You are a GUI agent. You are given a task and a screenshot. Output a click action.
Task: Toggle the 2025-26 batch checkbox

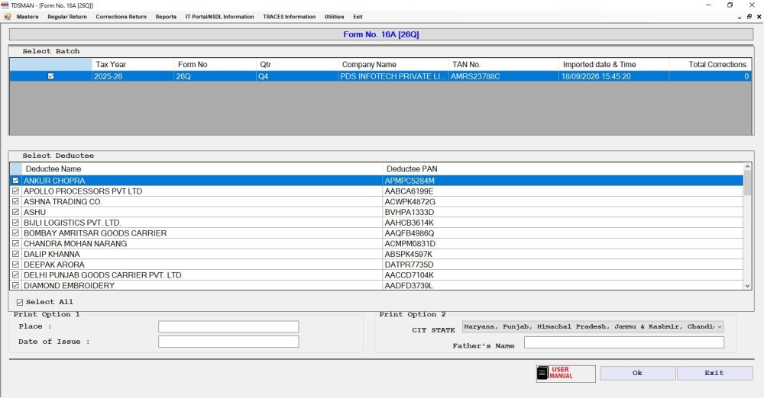point(50,76)
